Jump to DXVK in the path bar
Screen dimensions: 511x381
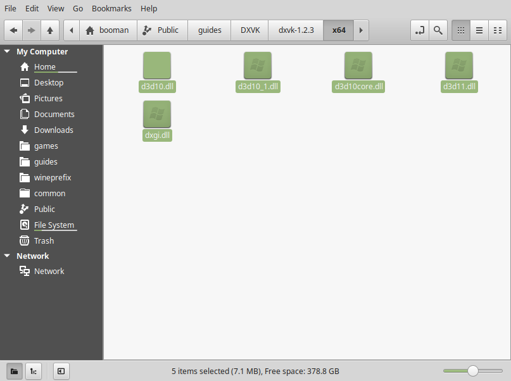pyautogui.click(x=250, y=30)
